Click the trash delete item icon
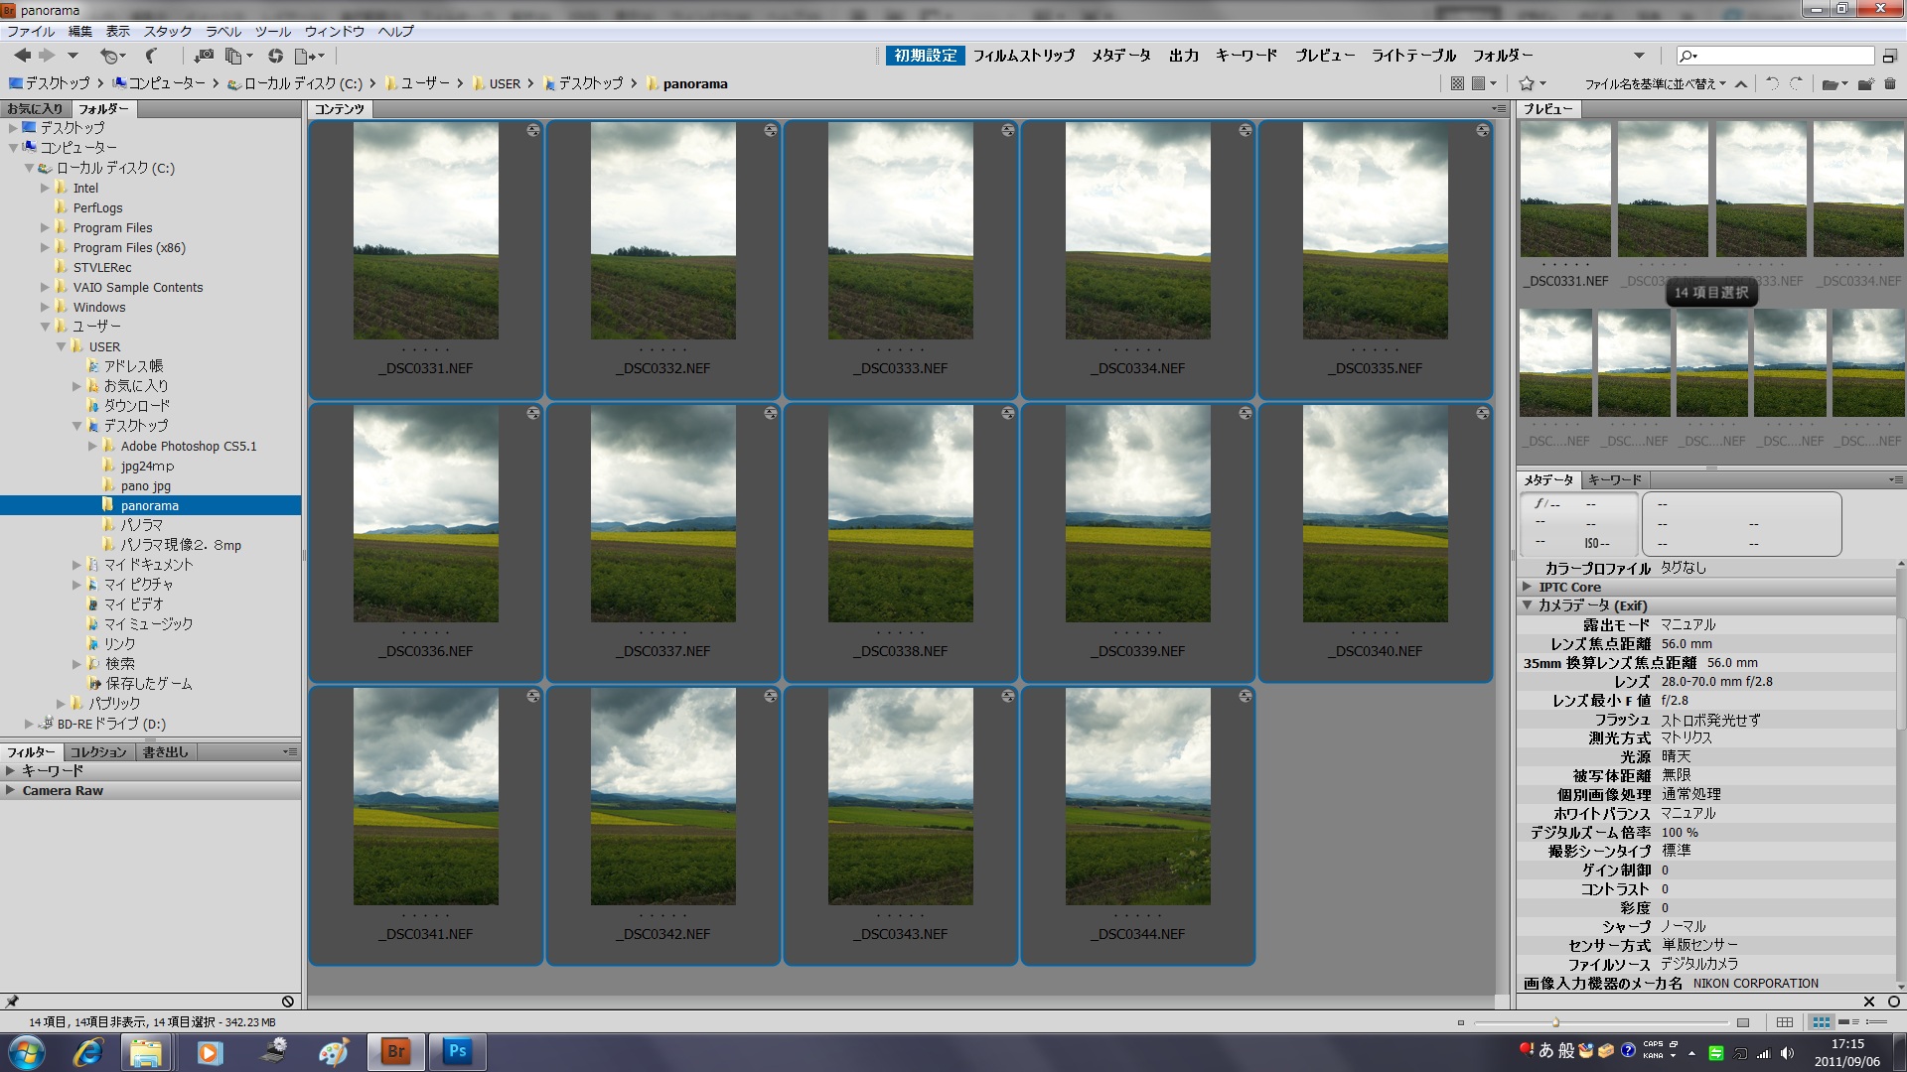Viewport: 1907px width, 1072px height. [1890, 84]
